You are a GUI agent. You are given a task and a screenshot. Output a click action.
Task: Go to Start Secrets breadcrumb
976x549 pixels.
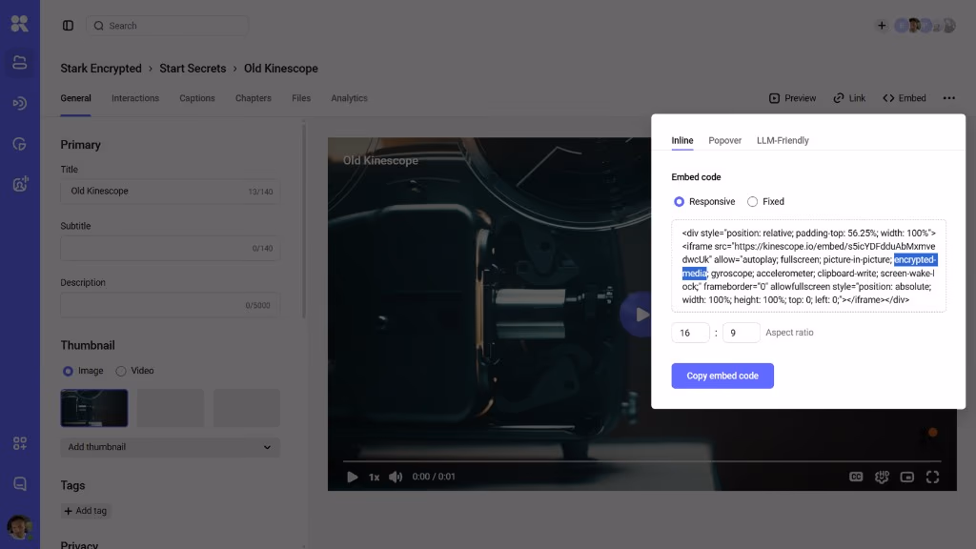click(193, 69)
